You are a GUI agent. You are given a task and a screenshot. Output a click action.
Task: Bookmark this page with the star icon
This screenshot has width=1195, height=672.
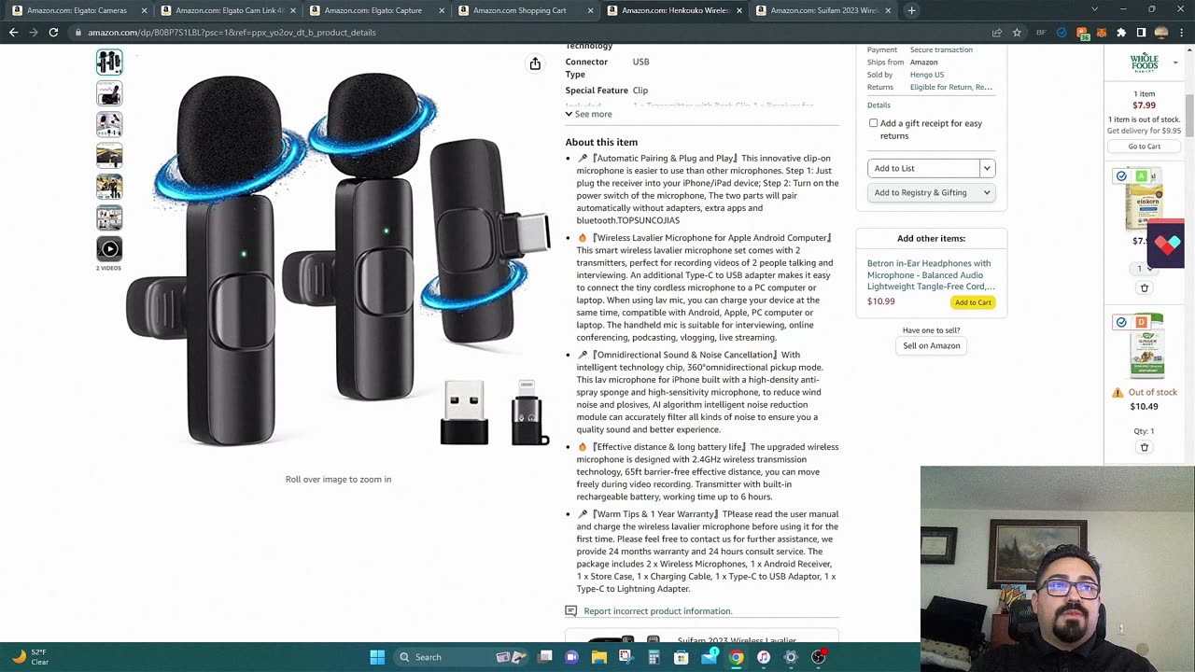tap(1017, 33)
